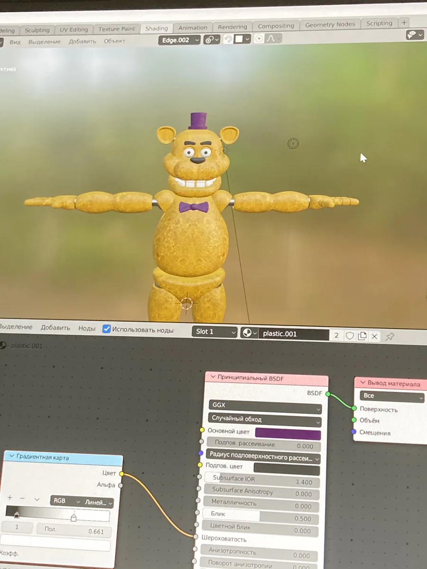Open the RGB color mode dropdown
427x569 pixels.
tap(65, 501)
